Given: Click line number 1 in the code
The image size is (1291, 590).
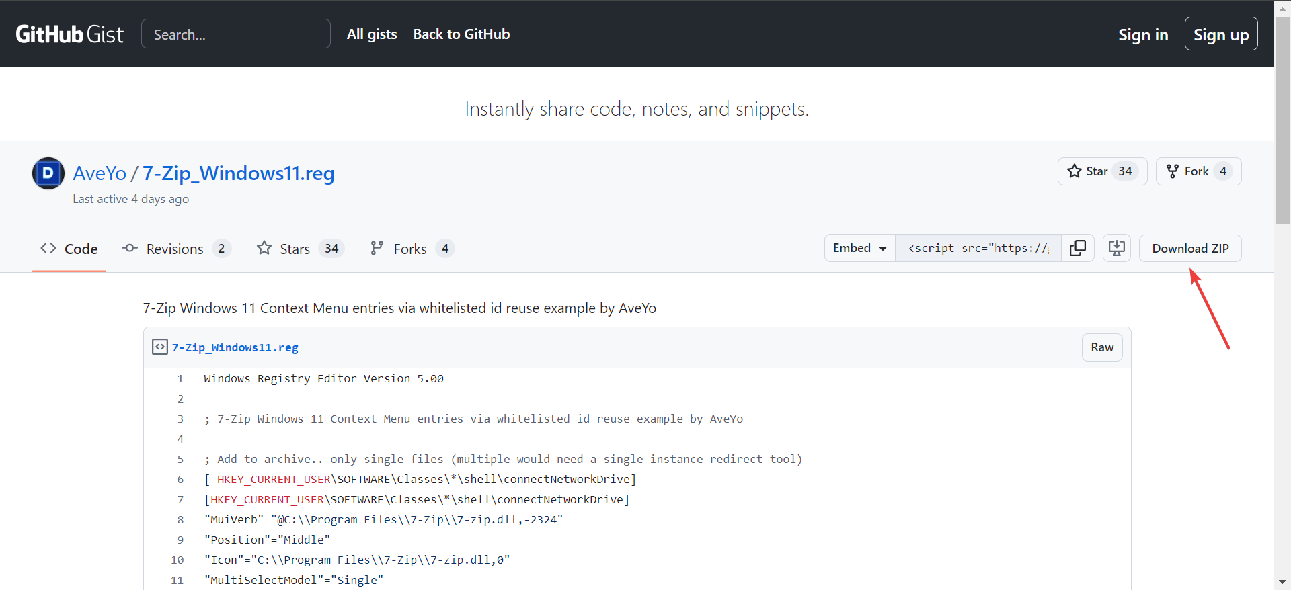Looking at the screenshot, I should pos(180,379).
